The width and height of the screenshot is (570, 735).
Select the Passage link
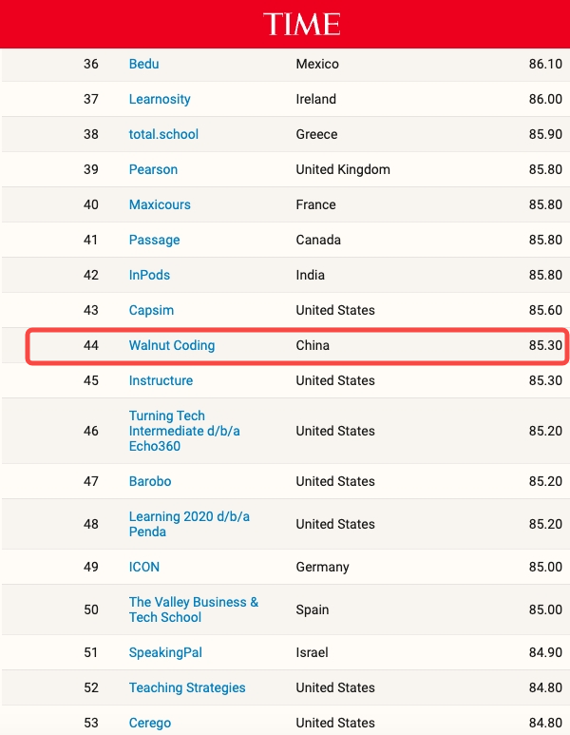(x=154, y=240)
